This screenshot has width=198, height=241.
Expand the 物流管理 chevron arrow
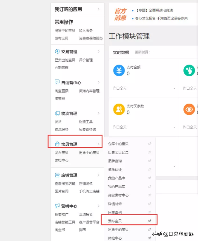tap(99, 113)
